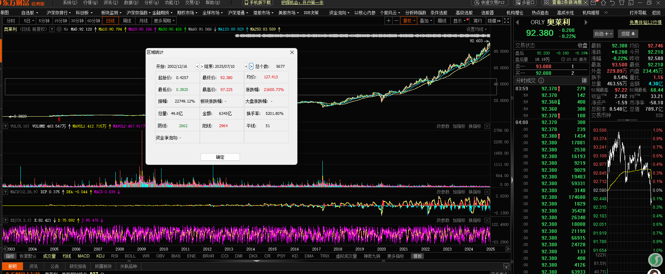
Task: Expand the 更多周期 dropdown
Action: point(164,21)
